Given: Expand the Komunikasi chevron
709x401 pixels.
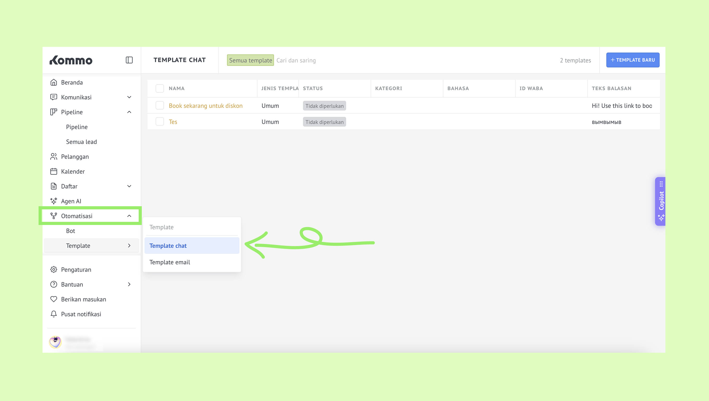Looking at the screenshot, I should coord(129,97).
